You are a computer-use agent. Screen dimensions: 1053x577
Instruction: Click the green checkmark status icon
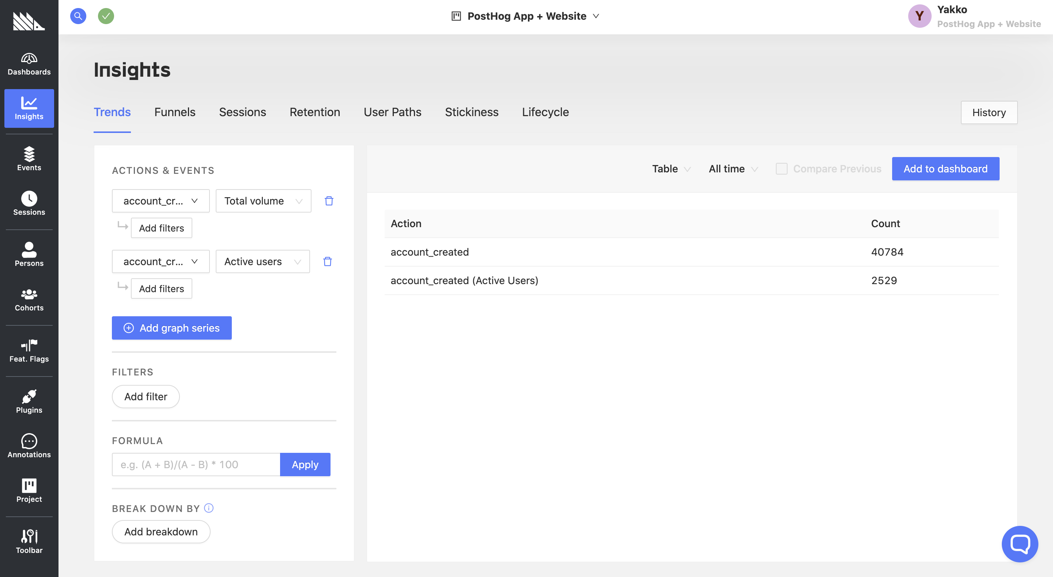coord(106,16)
